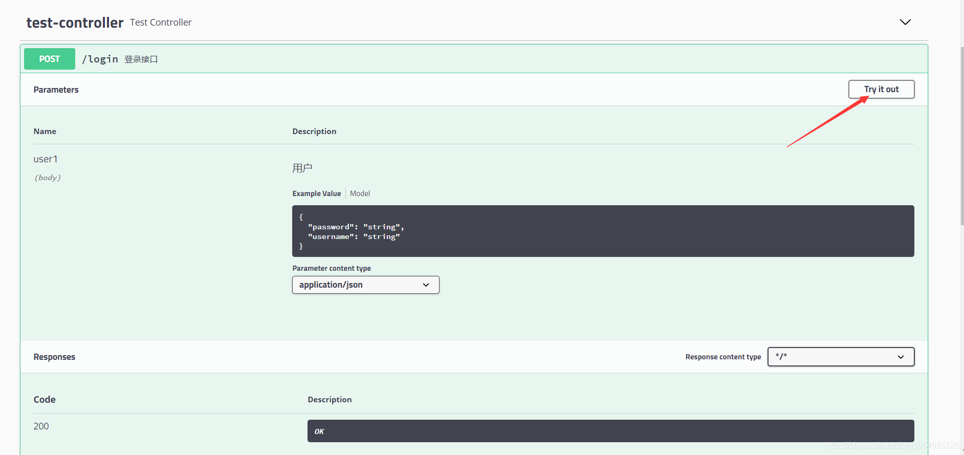This screenshot has height=455, width=964.
Task: Switch to the Model tab
Action: [x=360, y=193]
